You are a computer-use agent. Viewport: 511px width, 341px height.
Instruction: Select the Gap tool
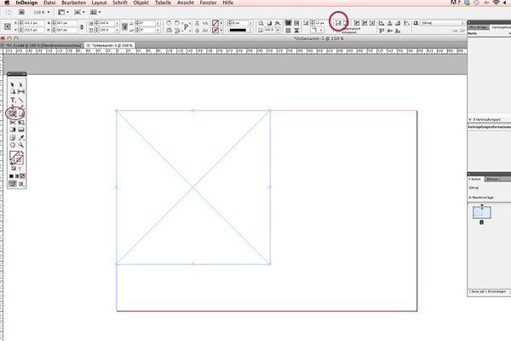click(x=20, y=92)
